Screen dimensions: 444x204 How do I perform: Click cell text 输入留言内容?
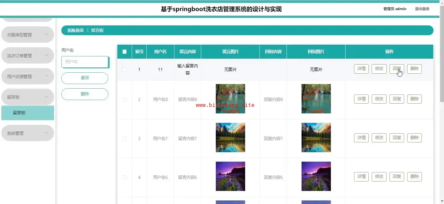pos(187,69)
